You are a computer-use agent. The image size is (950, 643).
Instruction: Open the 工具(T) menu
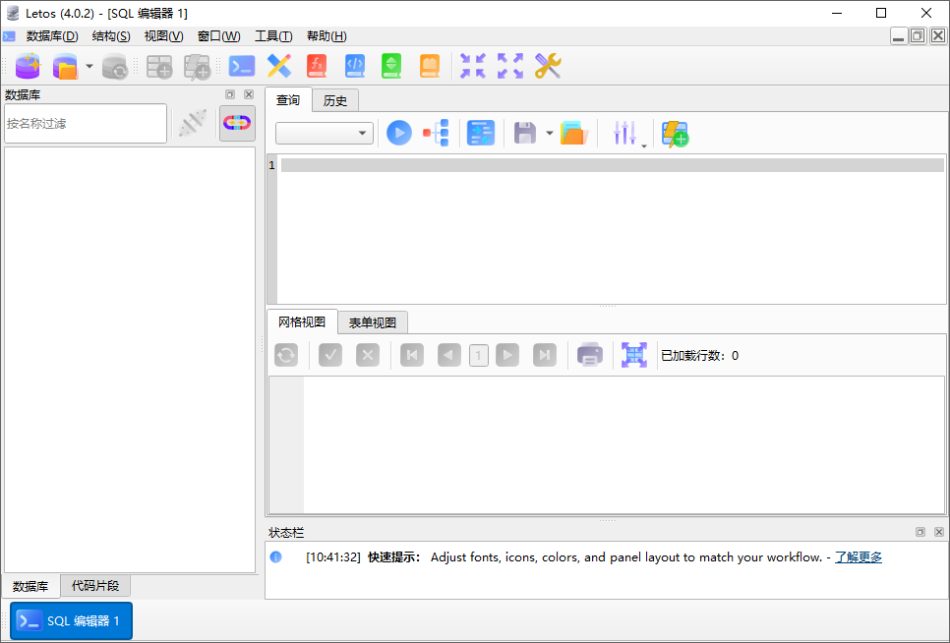tap(273, 36)
